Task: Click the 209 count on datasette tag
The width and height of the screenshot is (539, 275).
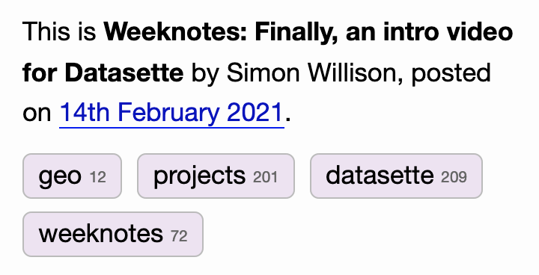Action: 454,178
